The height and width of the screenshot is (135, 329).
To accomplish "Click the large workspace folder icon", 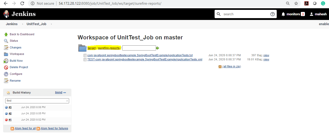I will (82, 48).
